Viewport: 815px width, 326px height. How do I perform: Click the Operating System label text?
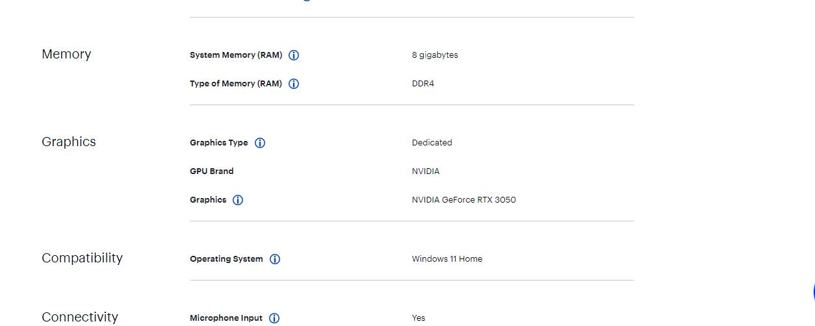click(x=226, y=259)
